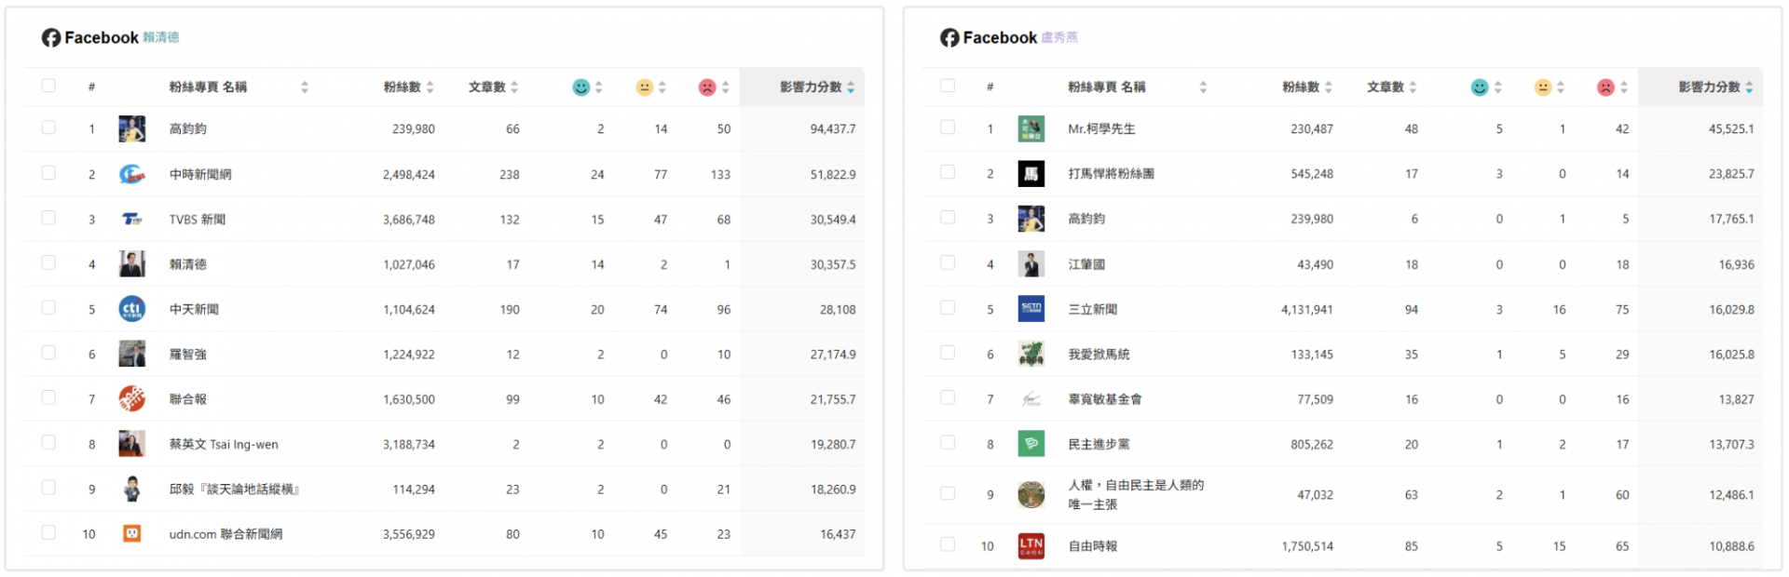Check the box for Mr.柯學先生 row

[948, 127]
